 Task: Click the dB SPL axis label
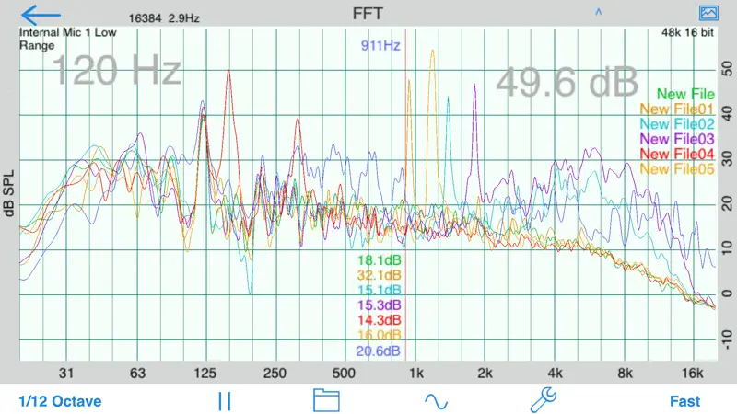click(x=9, y=193)
